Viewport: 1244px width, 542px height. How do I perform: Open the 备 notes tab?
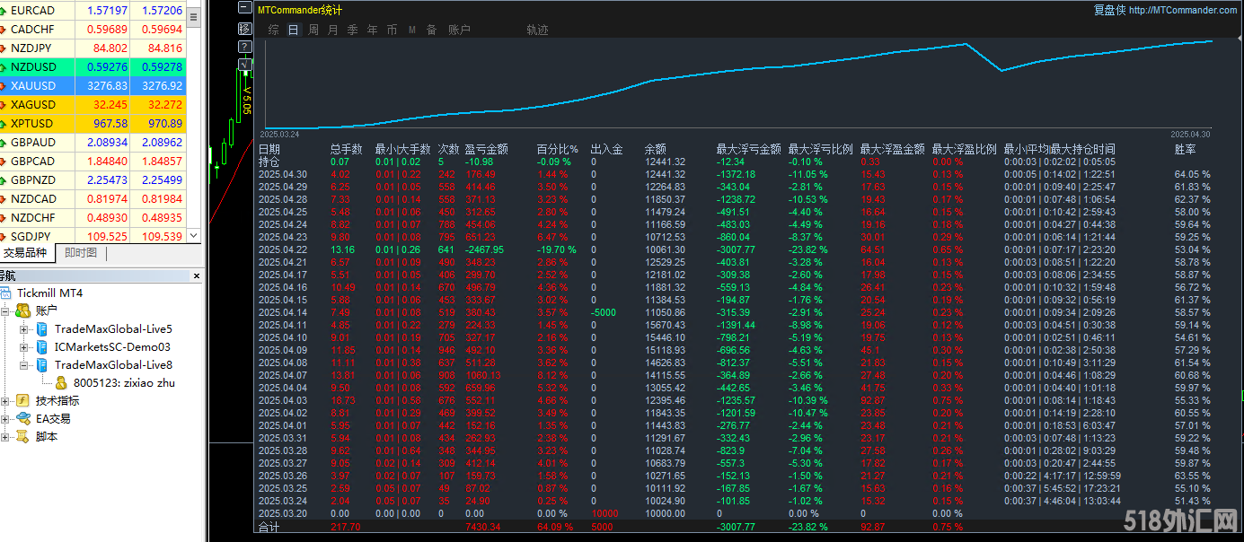(432, 30)
